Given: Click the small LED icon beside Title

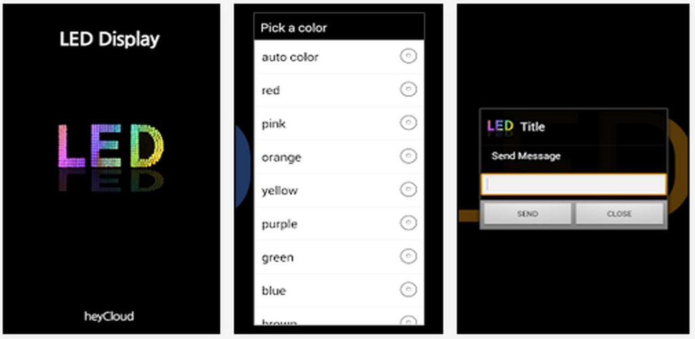Looking at the screenshot, I should point(500,126).
